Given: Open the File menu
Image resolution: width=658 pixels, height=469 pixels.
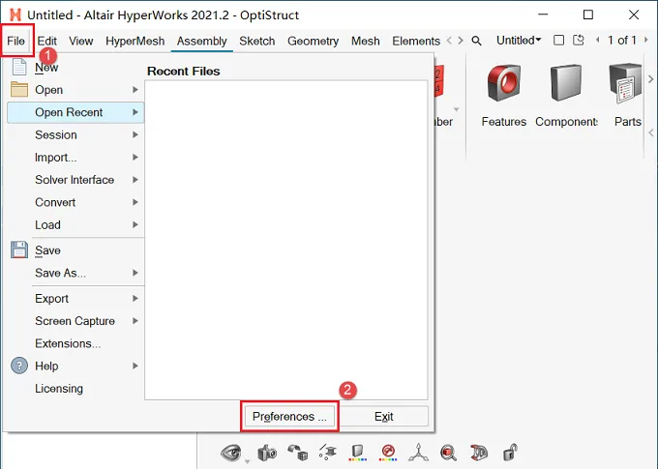Looking at the screenshot, I should (15, 41).
